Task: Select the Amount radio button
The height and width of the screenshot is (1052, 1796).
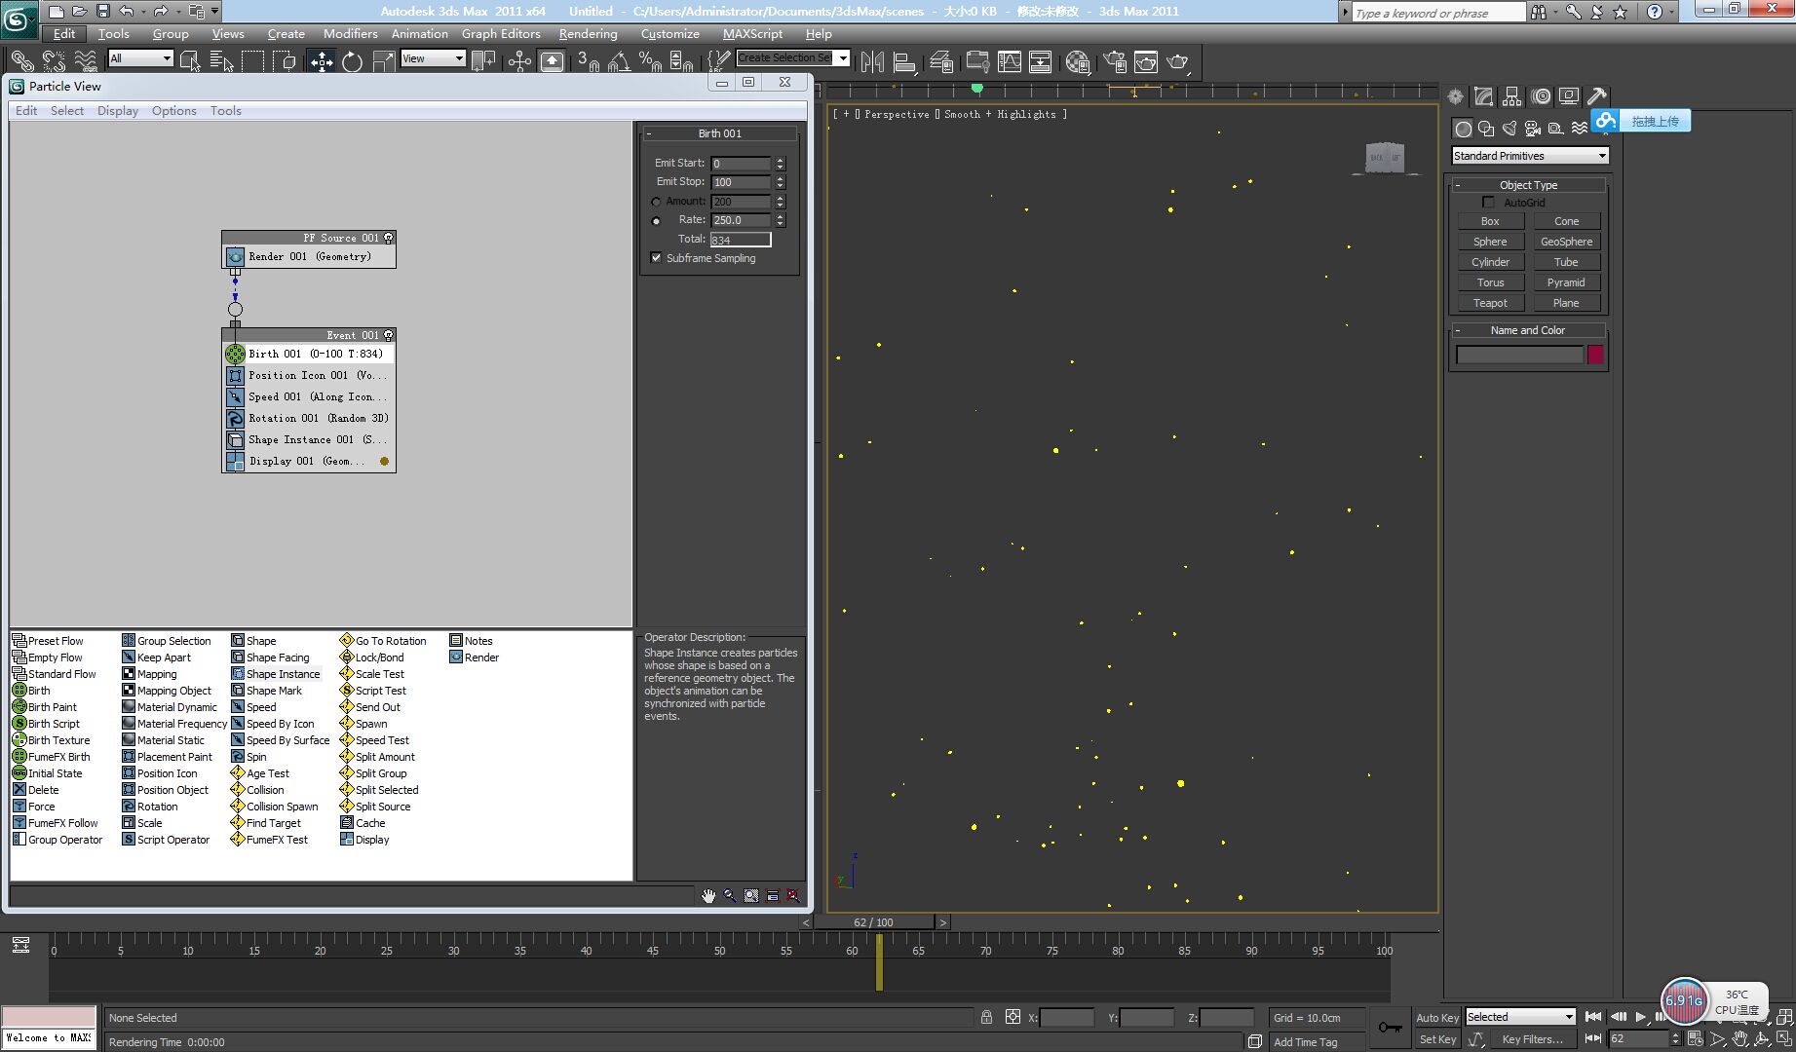Action: [656, 202]
